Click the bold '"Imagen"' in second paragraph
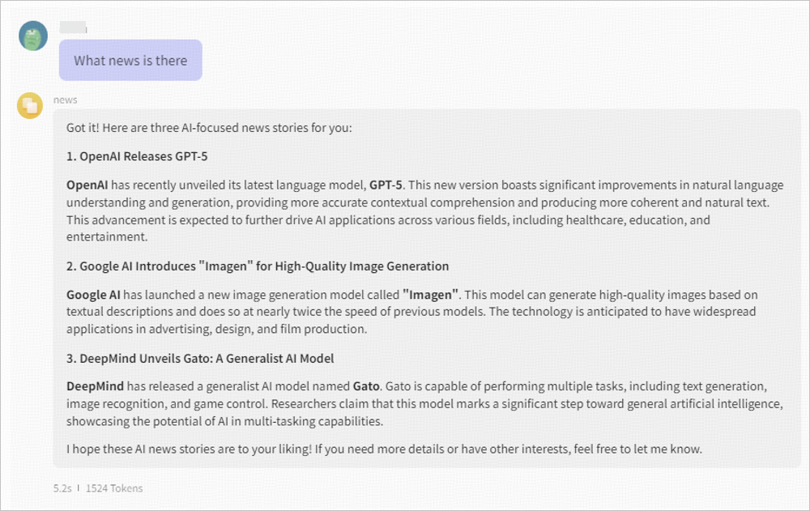The image size is (810, 511). click(430, 295)
